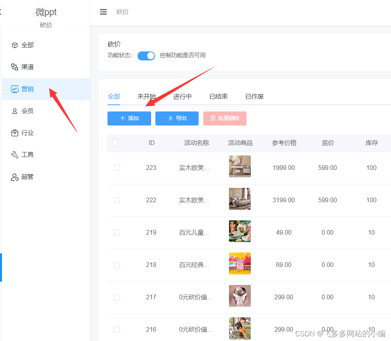Open product thumbnail for ID 217
Image resolution: width=391 pixels, height=341 pixels.
[x=240, y=296]
